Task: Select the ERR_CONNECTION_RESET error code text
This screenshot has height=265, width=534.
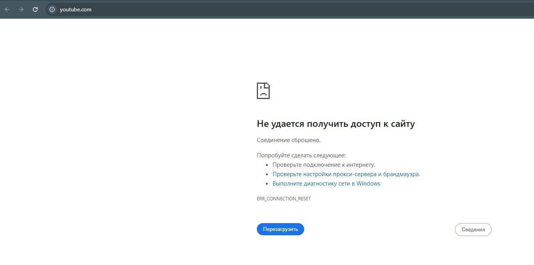Action: 283,199
